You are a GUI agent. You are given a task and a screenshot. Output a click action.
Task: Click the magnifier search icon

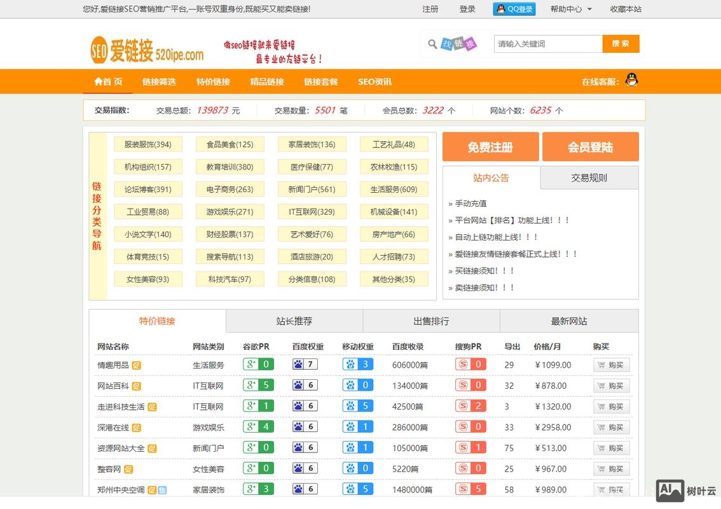point(433,44)
